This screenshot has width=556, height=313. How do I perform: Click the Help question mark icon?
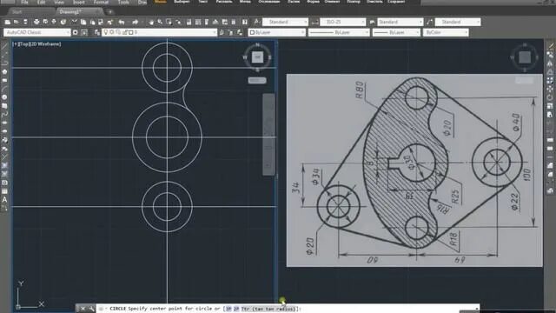(245, 22)
